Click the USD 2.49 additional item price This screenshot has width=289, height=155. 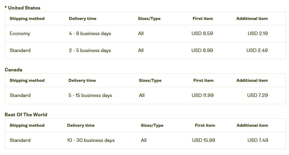coord(257,51)
